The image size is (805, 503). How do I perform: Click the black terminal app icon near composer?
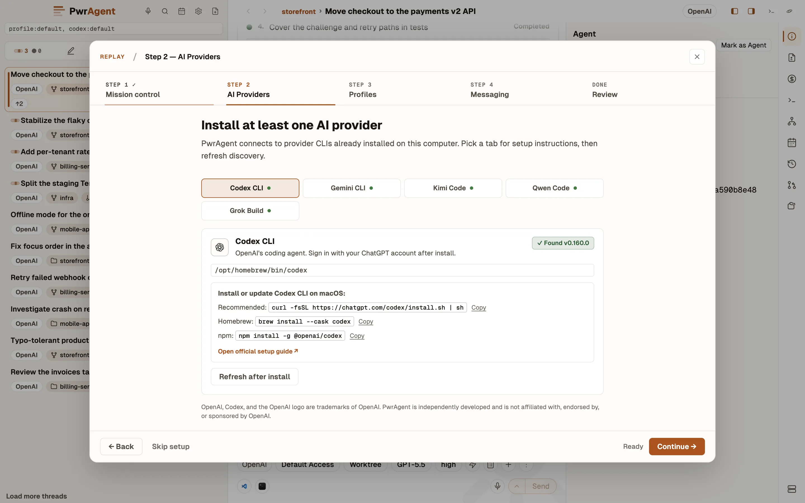[262, 486]
